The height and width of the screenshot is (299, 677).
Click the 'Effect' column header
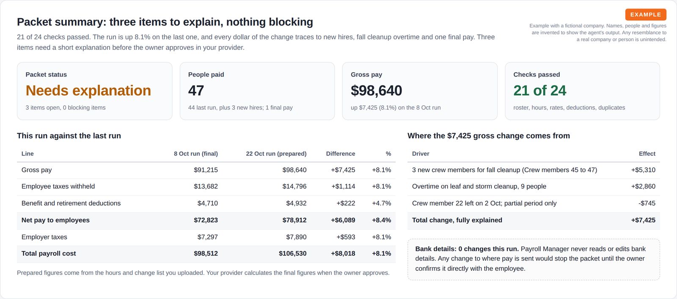(647, 154)
